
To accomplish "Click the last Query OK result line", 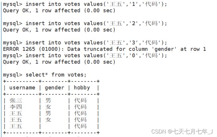I will (59, 62).
